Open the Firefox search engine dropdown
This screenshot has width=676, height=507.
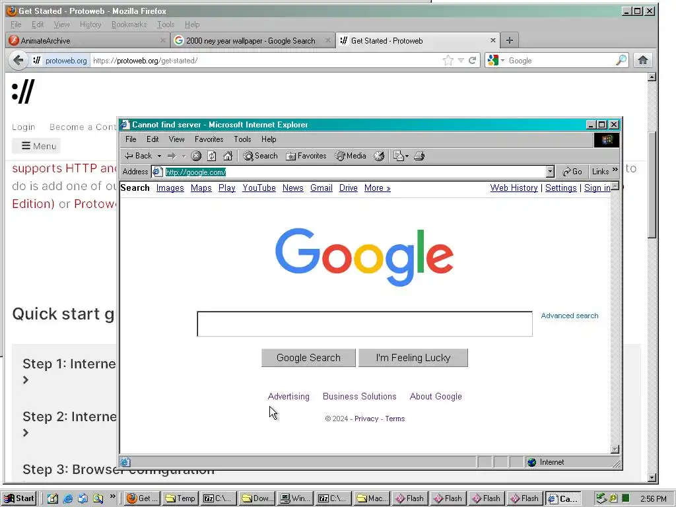[495, 60]
